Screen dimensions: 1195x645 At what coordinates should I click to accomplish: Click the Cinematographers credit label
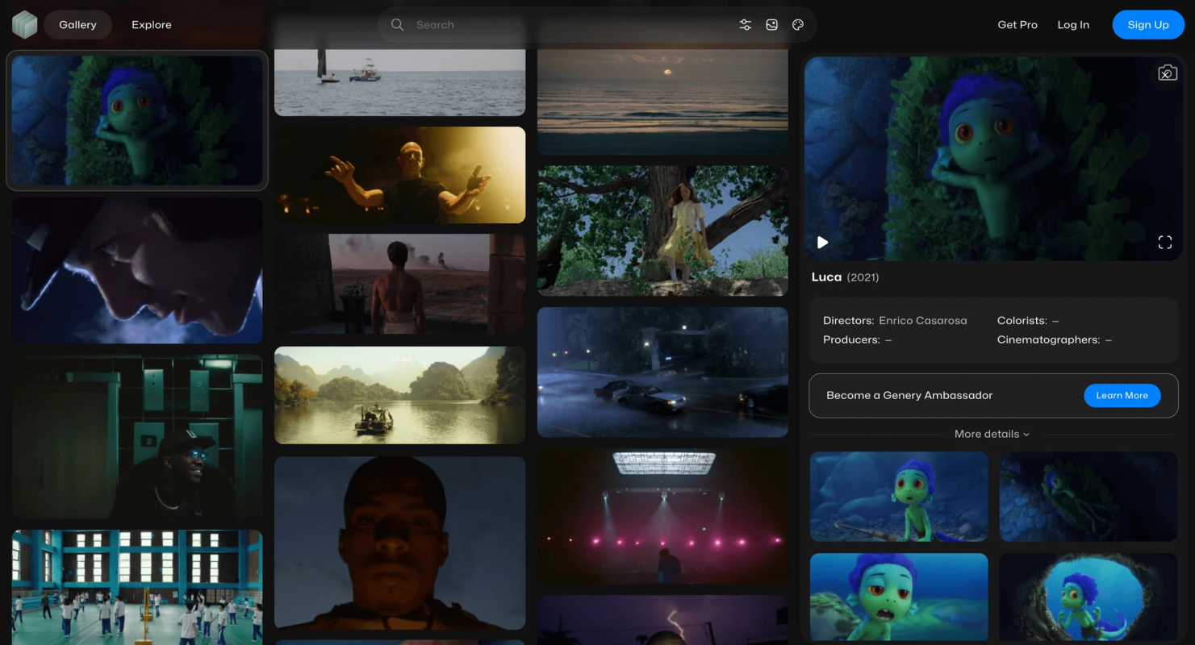click(1048, 339)
